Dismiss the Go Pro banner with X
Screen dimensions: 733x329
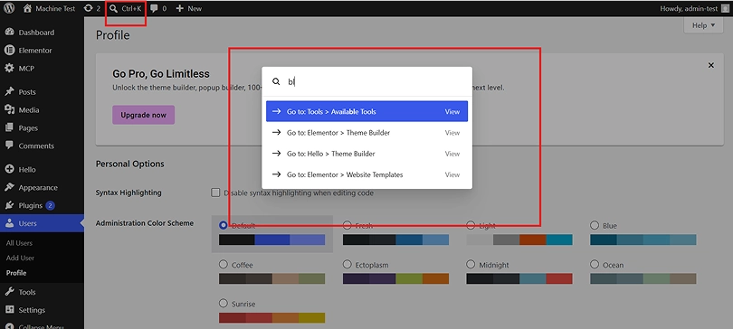[711, 65]
